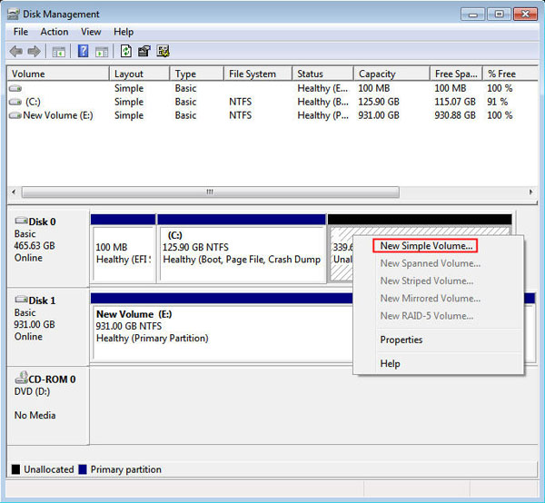Close the Disk Management window
Screen dimensions: 545x503
tap(525, 15)
